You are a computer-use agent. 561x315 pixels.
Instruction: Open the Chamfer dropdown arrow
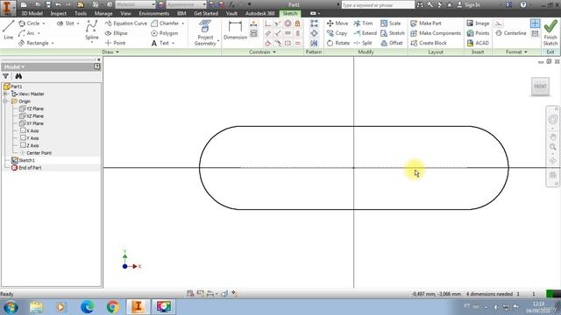pos(183,24)
